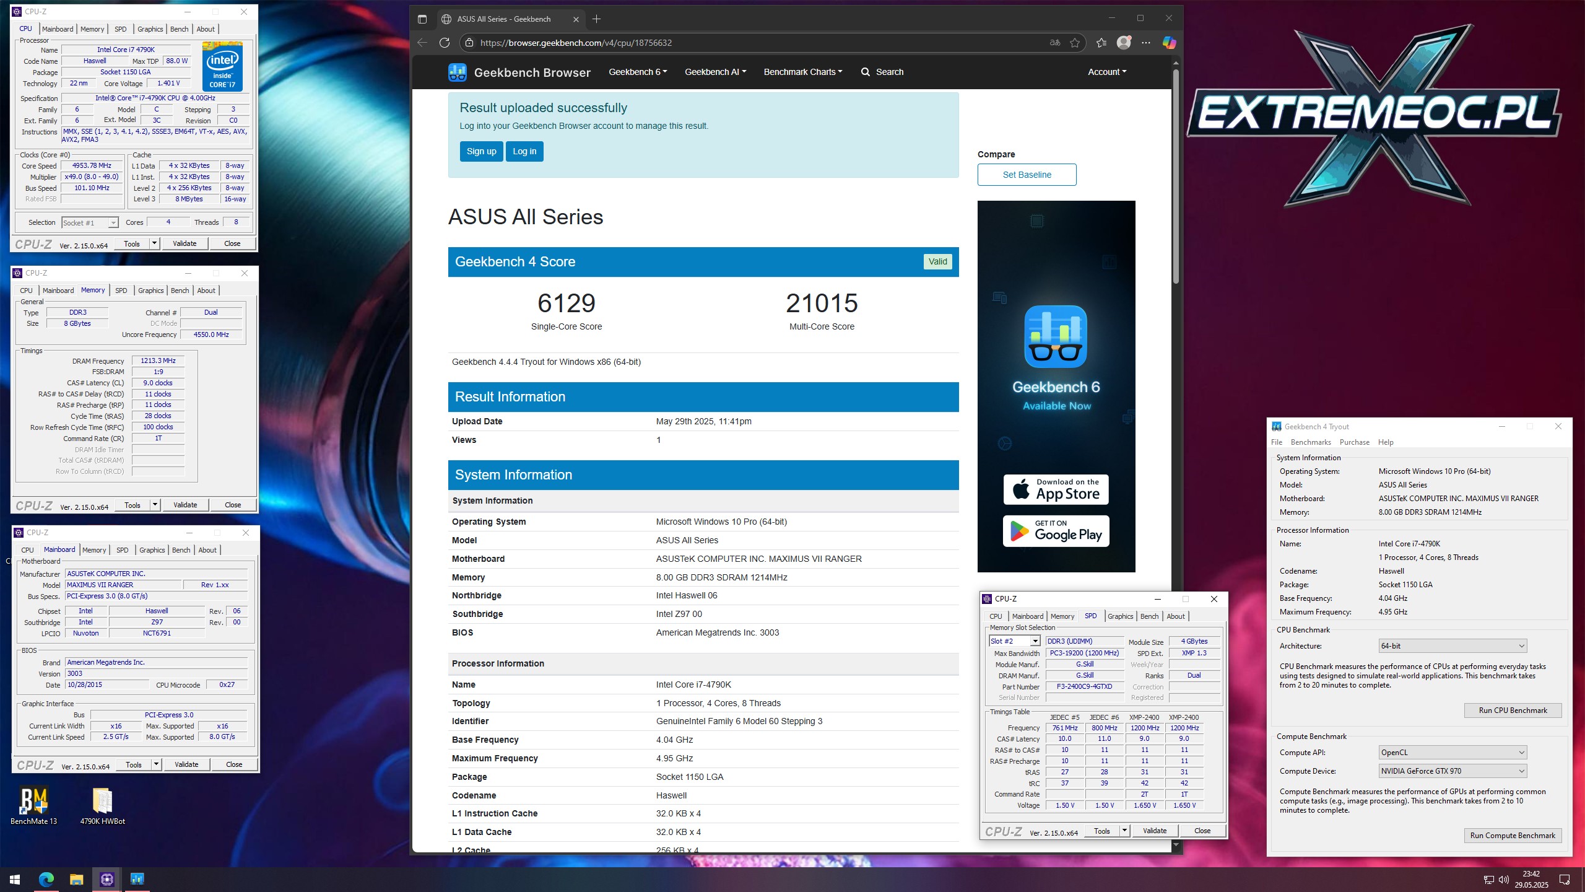This screenshot has height=892, width=1585.
Task: Open the volume control in system tray
Action: (1504, 880)
